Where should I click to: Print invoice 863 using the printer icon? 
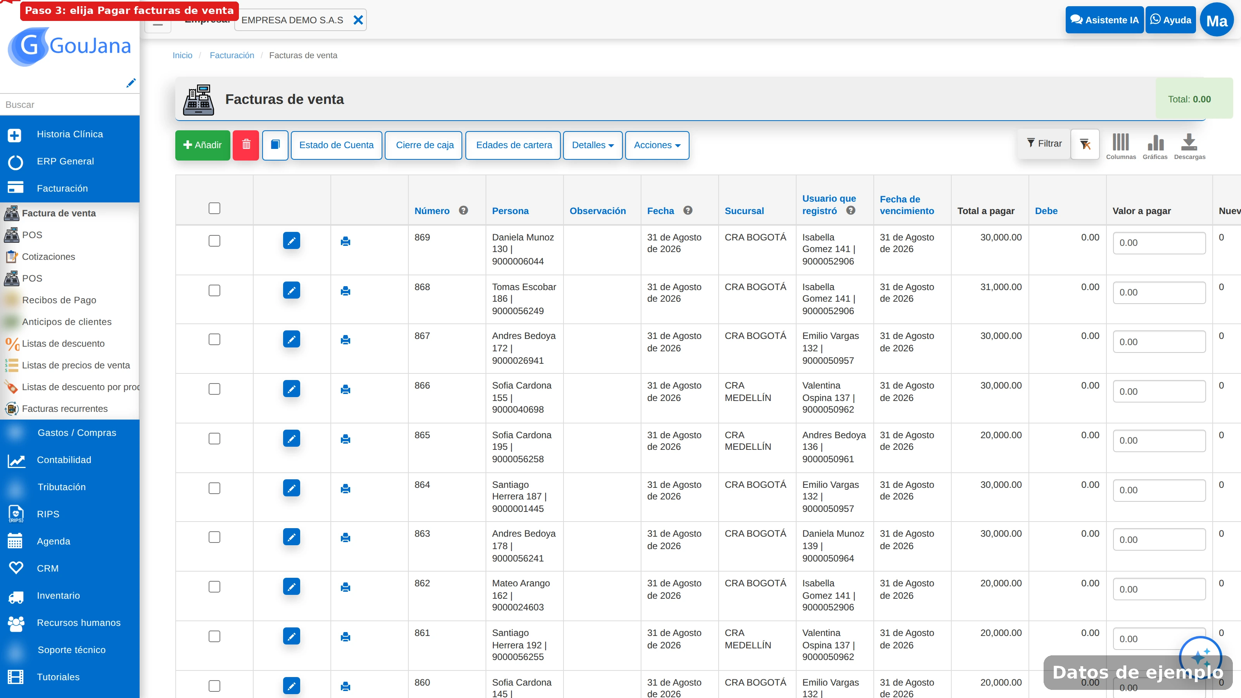click(x=346, y=537)
